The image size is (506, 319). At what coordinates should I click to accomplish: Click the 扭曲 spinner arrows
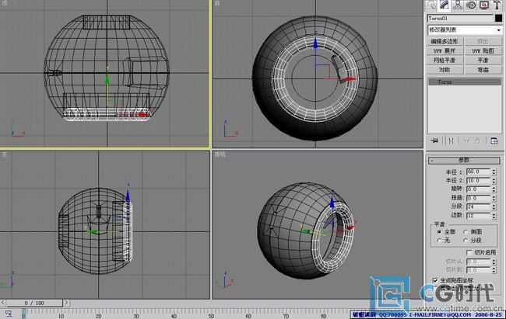click(494, 198)
